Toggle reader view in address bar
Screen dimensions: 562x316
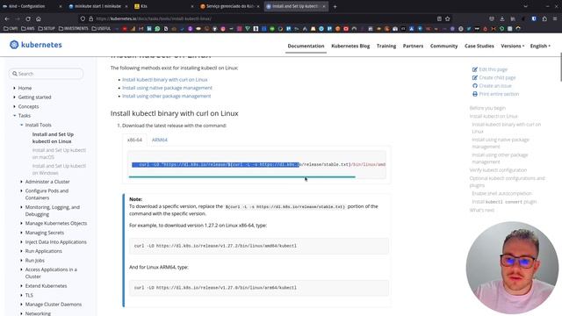pos(439,18)
